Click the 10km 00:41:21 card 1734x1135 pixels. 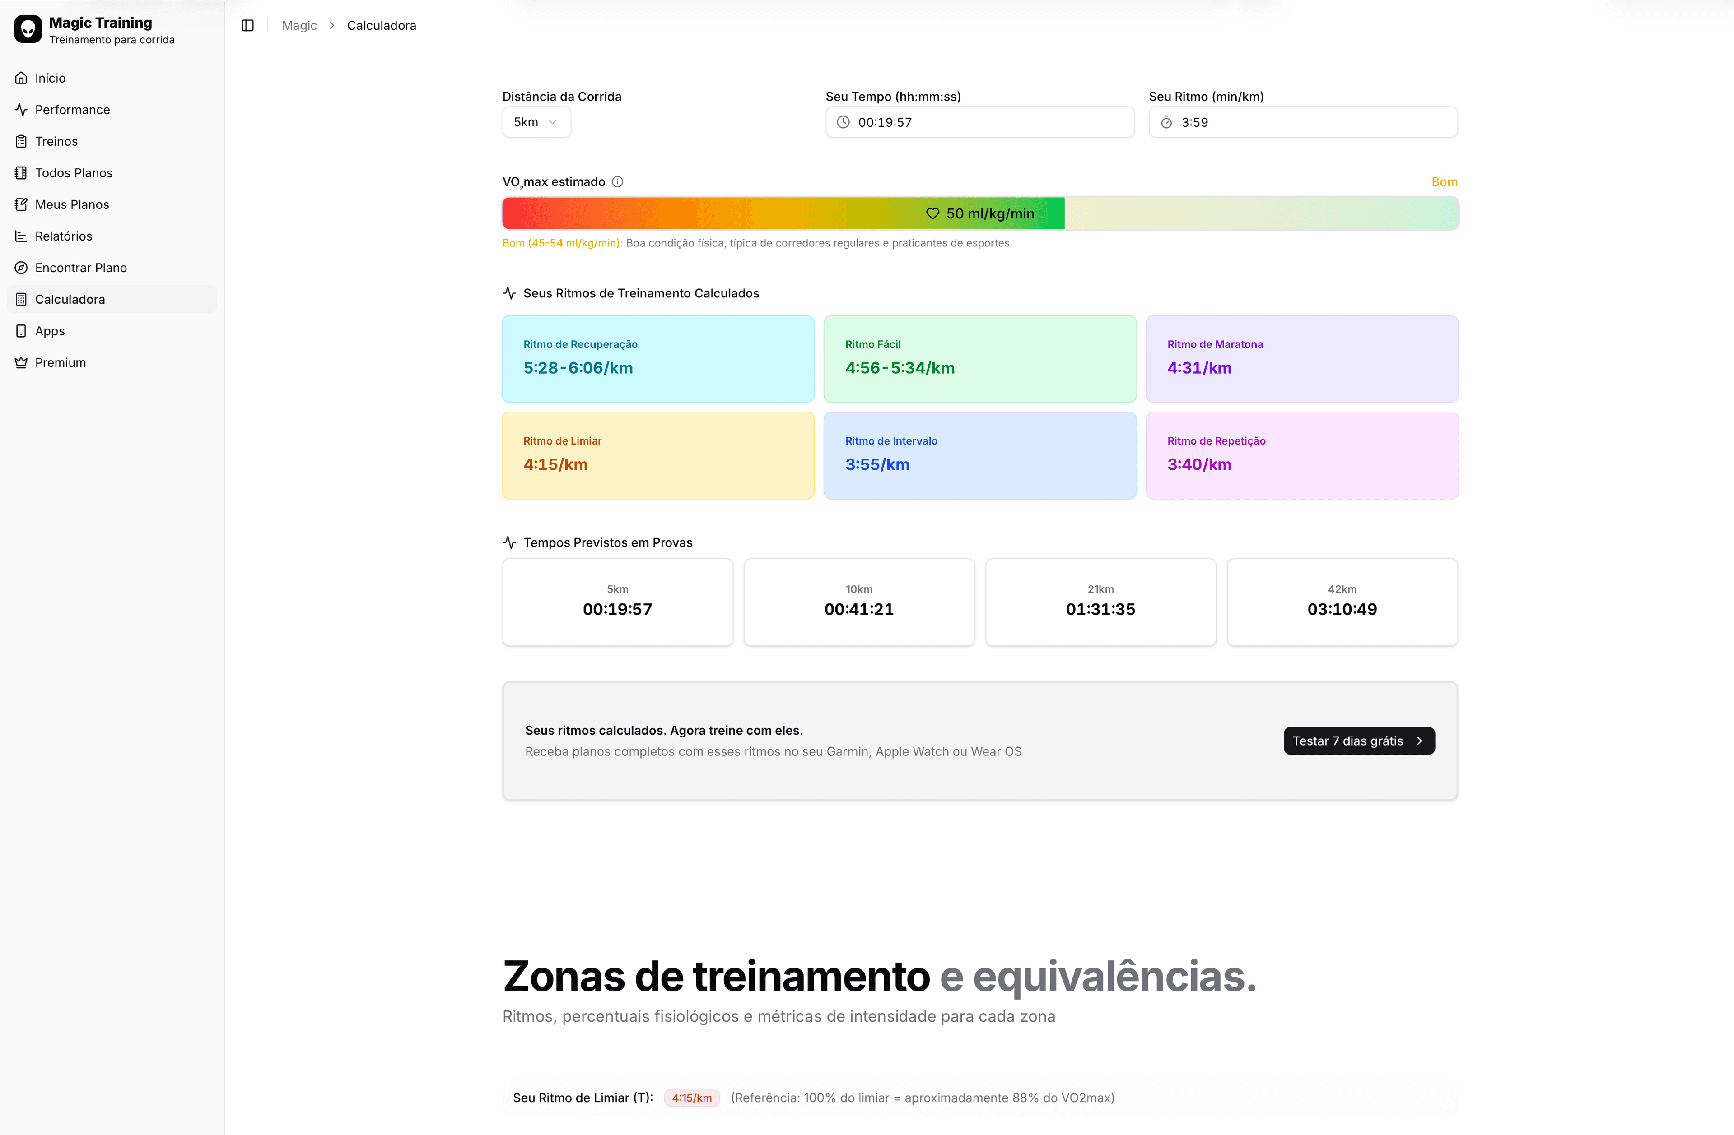tap(859, 602)
